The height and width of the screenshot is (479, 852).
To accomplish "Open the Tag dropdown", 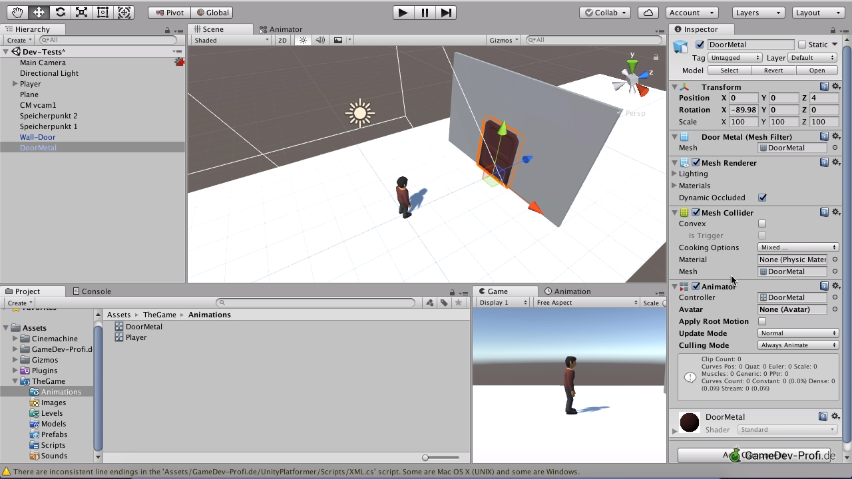I will (x=735, y=58).
